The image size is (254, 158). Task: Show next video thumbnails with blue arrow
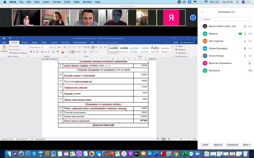[193, 17]
